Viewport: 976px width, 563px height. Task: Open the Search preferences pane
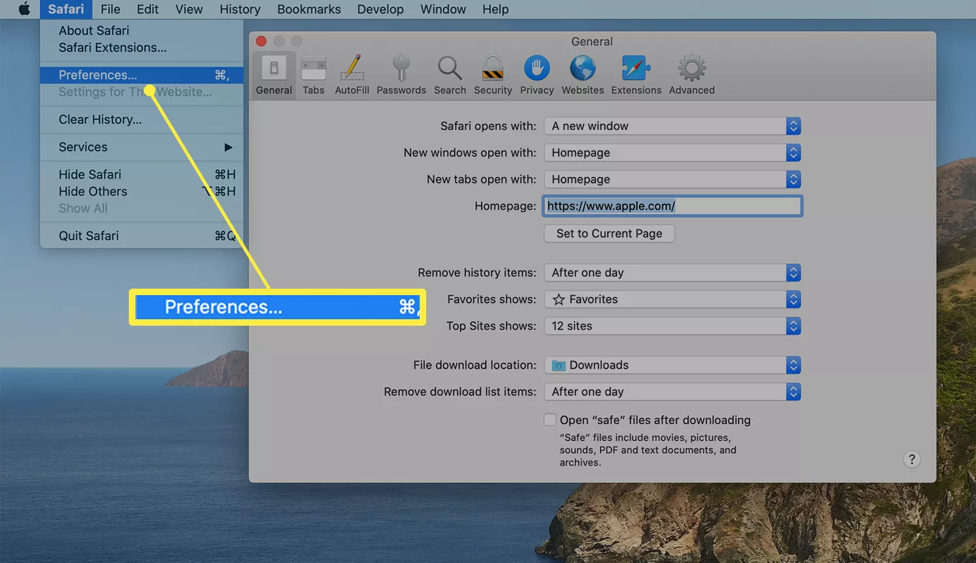point(450,75)
